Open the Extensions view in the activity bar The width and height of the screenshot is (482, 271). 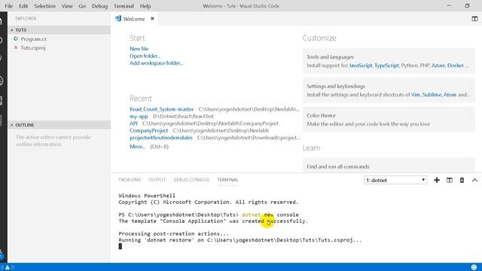[x=2, y=100]
